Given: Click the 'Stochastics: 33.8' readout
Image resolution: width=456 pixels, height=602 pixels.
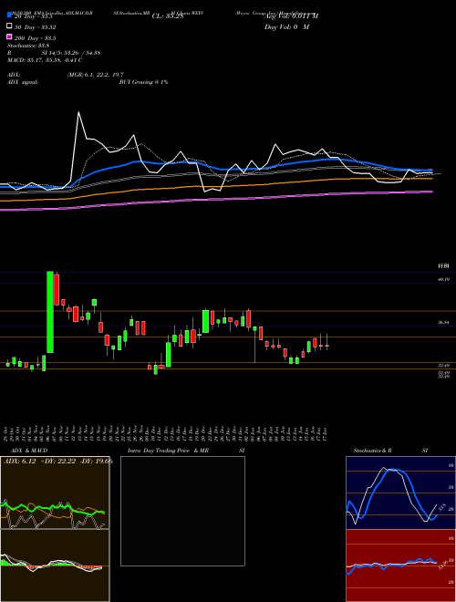Looking at the screenshot, I should (x=28, y=46).
